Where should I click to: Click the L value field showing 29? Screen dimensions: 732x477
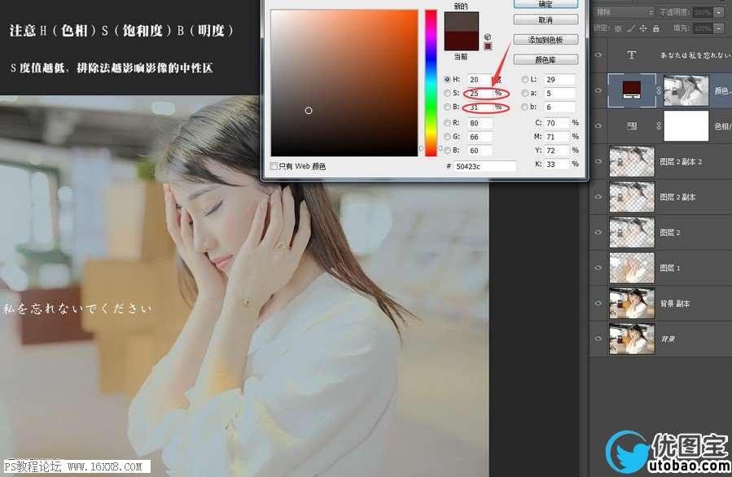click(x=559, y=79)
